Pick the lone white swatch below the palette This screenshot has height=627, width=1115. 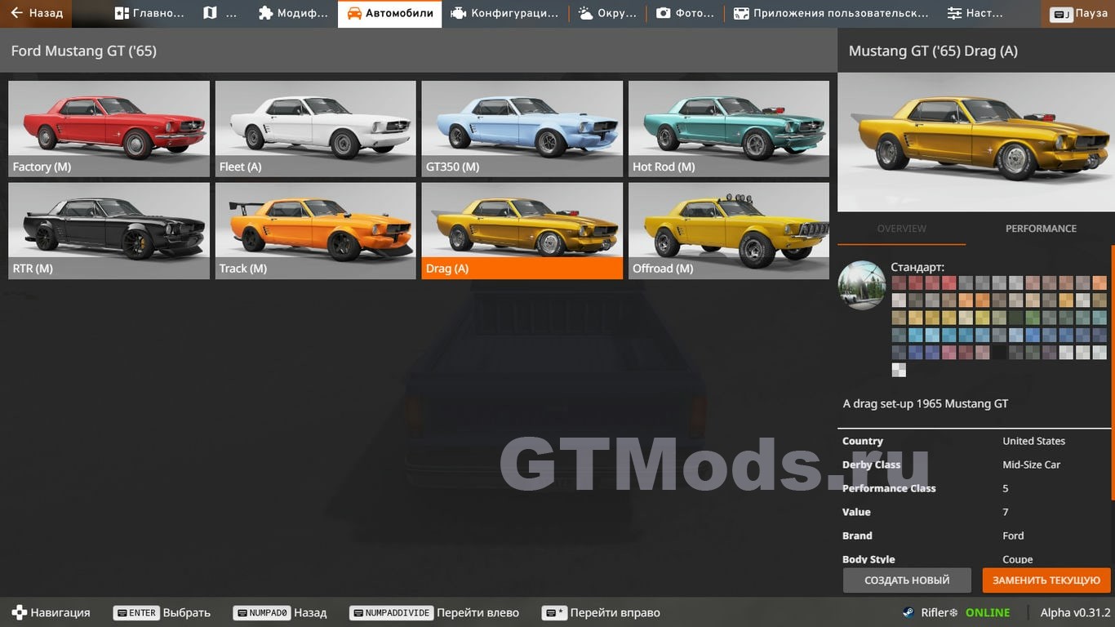pos(899,370)
